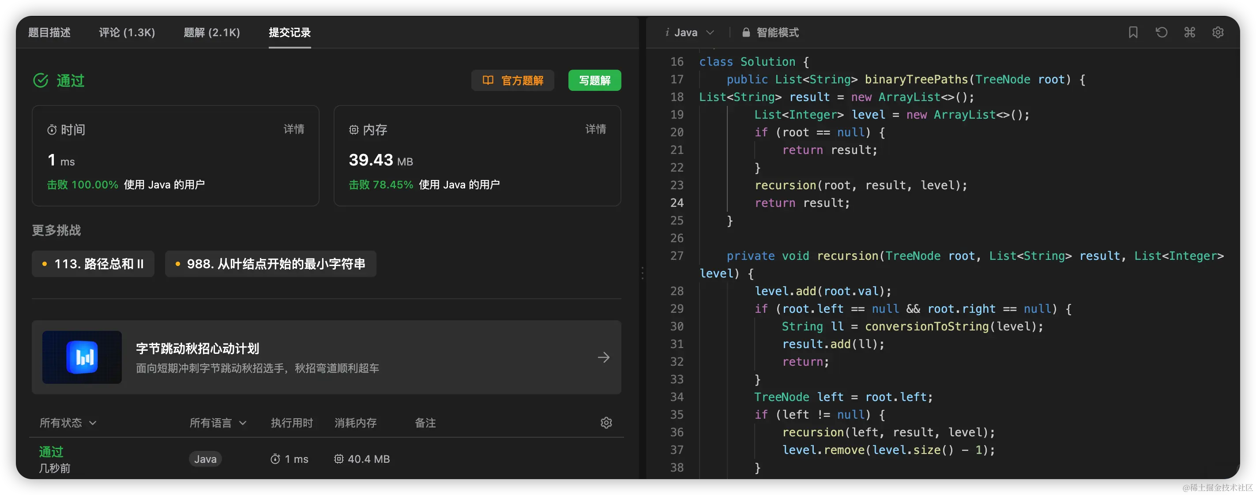Open editor settings gear icon
The width and height of the screenshot is (1256, 495).
pos(1218,32)
